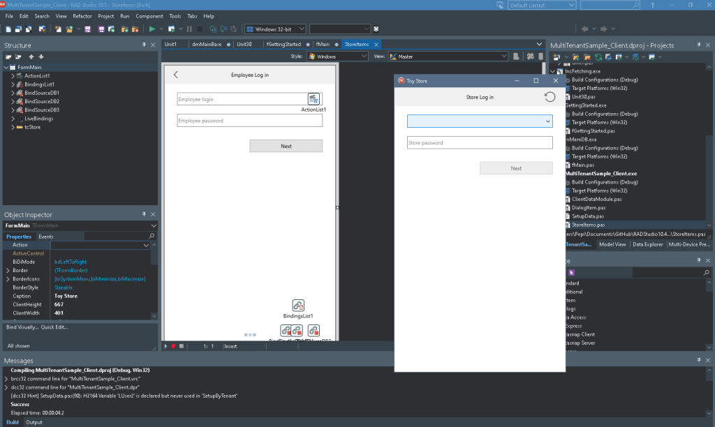Click Run Without Debugging icon

[x=172, y=29]
